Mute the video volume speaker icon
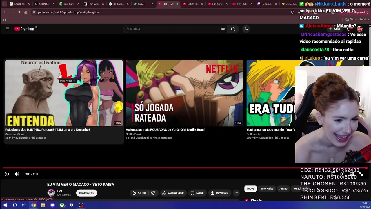Image resolution: width=371 pixels, height=209 pixels. point(17,174)
